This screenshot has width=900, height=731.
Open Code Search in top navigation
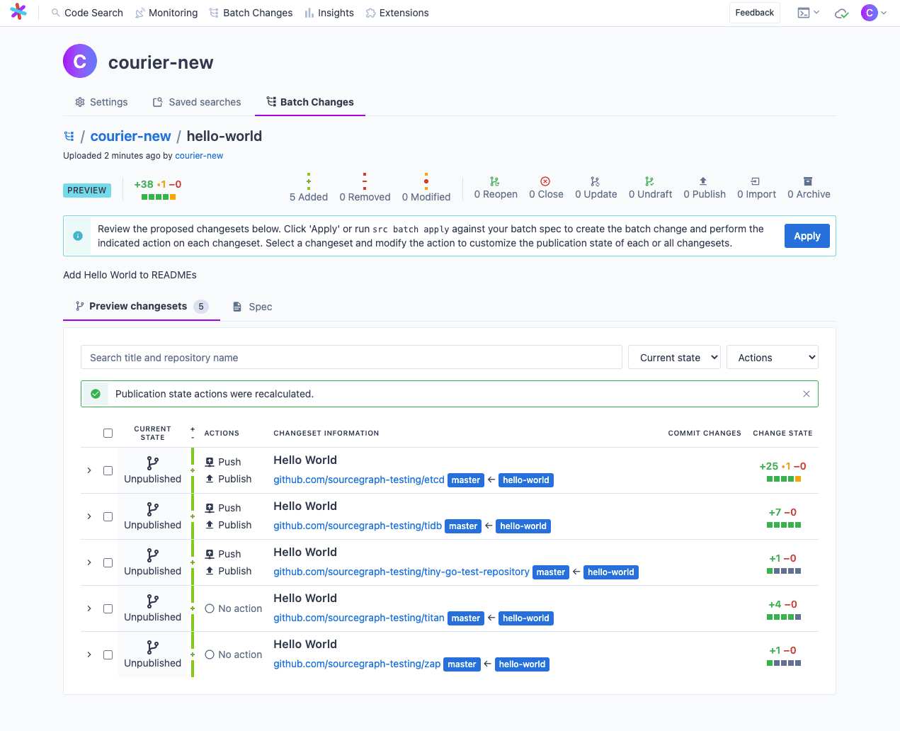pyautogui.click(x=87, y=13)
